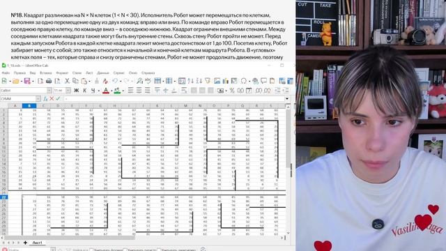Click the Print icon
446x251 pixels.
(x=49, y=81)
